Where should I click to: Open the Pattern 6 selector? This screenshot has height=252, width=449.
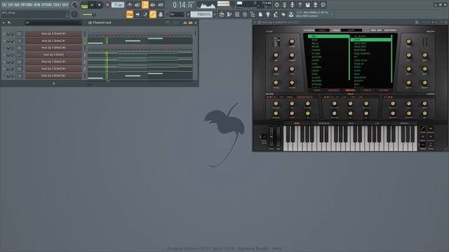[x=201, y=14]
